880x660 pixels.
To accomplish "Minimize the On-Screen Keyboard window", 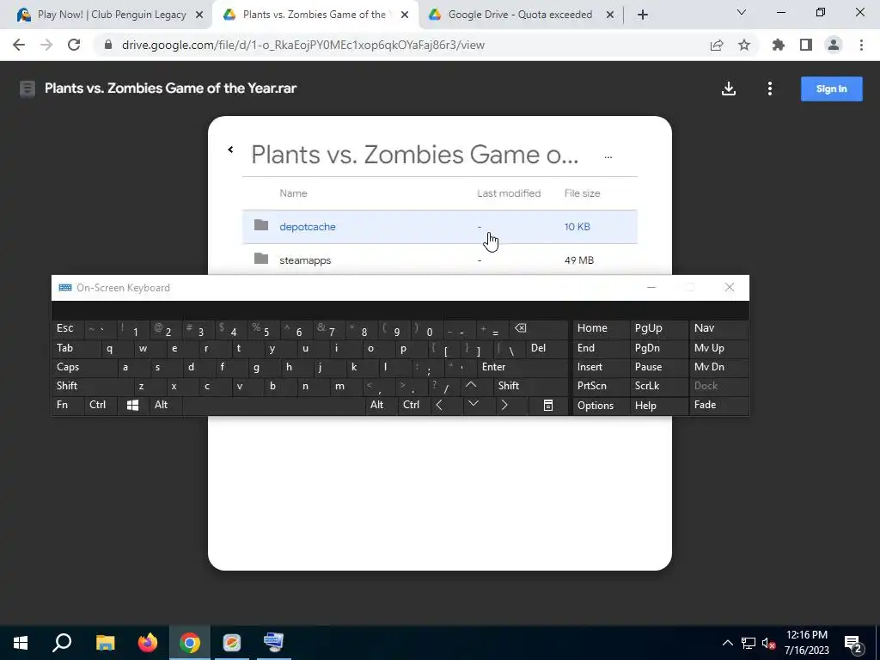I will pyautogui.click(x=651, y=287).
